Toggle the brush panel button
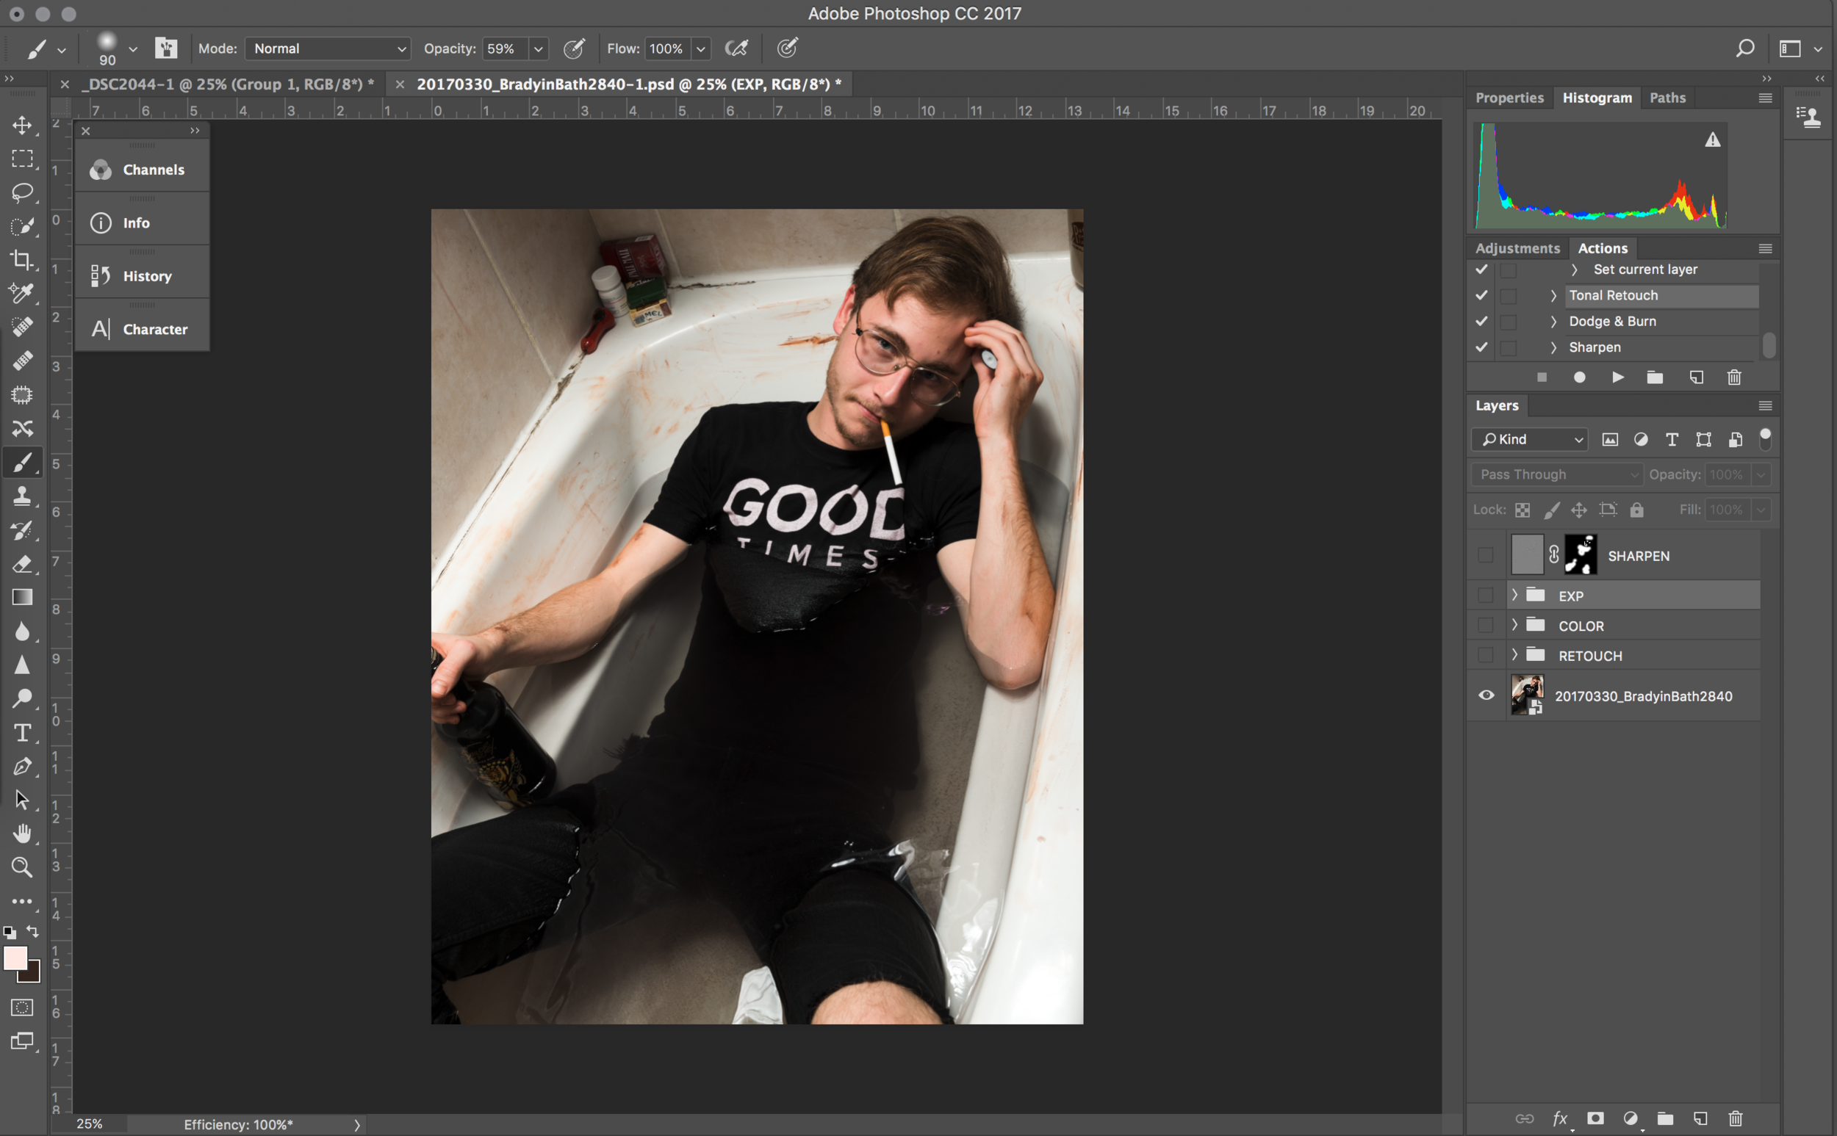Viewport: 1837px width, 1136px height. (x=166, y=49)
